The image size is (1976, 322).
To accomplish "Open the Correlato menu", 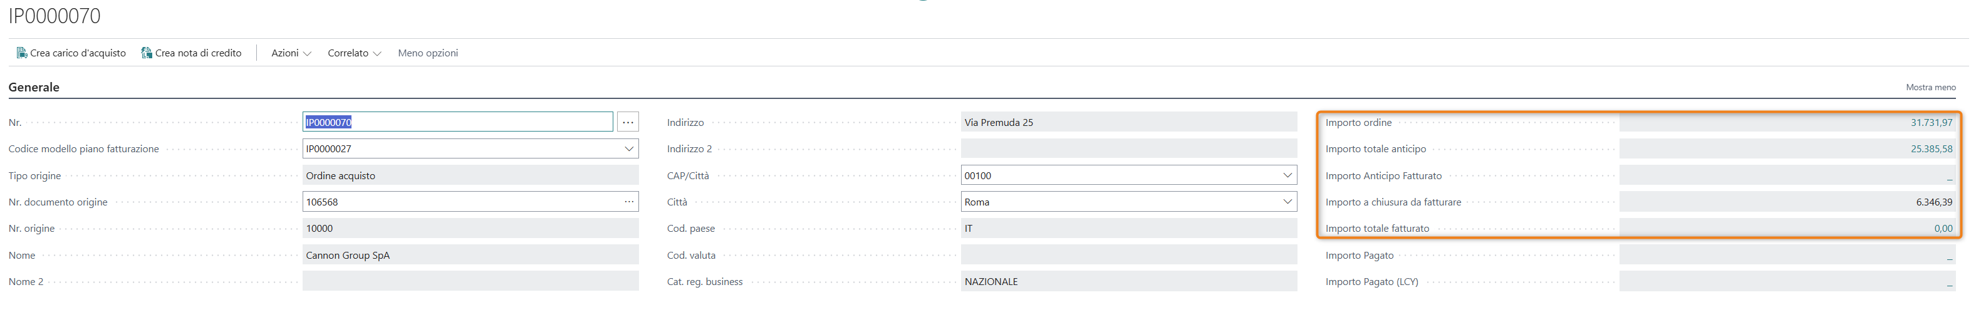I will click(x=353, y=53).
